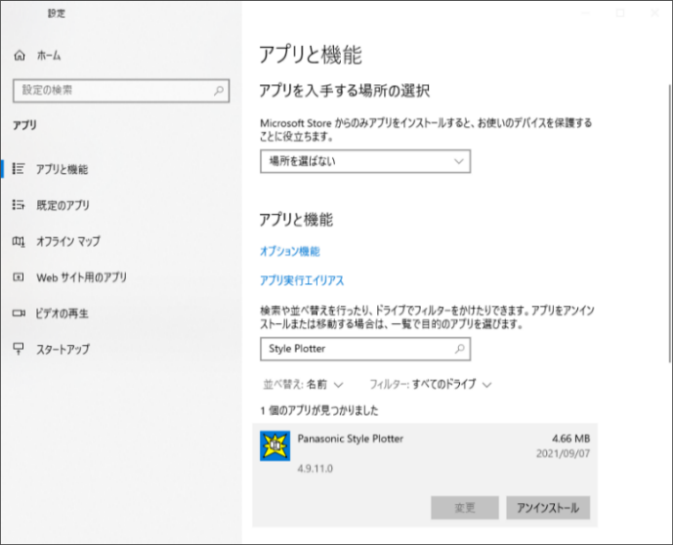Select the Panasonic Style Plotter list entry
Screen dimensions: 673x545
pos(420,449)
